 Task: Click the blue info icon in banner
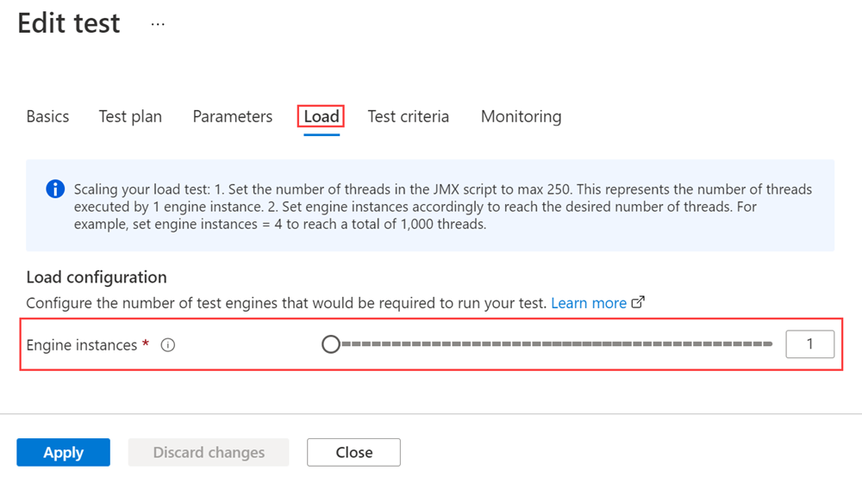55,189
